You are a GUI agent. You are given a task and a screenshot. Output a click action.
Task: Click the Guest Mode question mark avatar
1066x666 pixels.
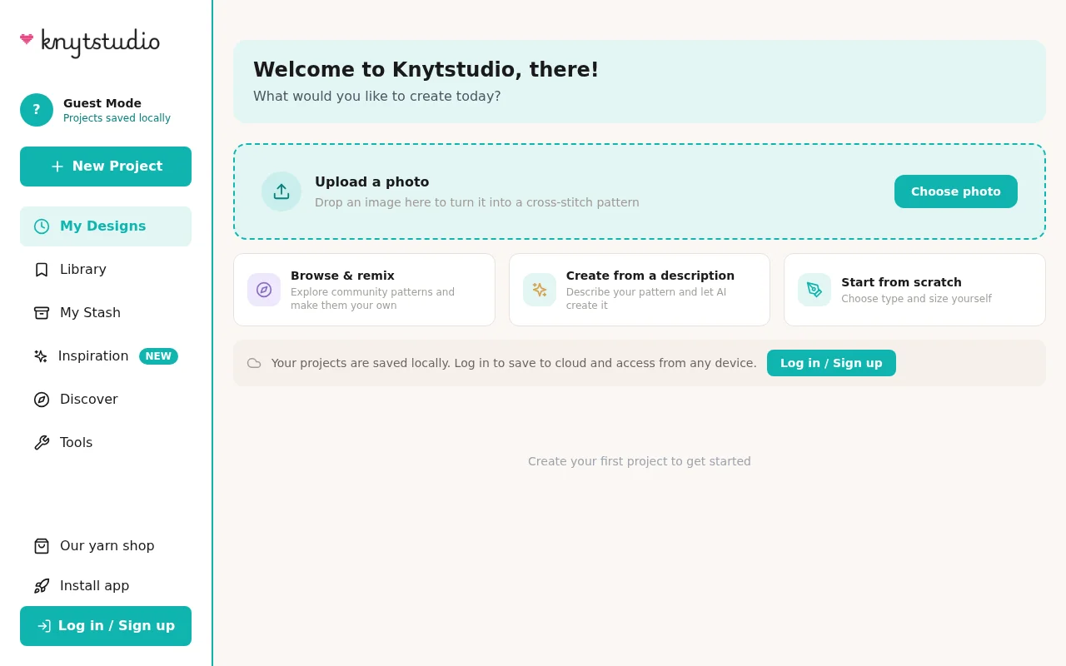pos(37,110)
